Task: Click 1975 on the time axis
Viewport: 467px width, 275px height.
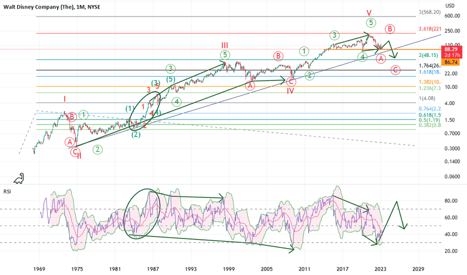Action: tap(77, 269)
